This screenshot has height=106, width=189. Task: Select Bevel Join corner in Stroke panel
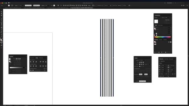143,64
